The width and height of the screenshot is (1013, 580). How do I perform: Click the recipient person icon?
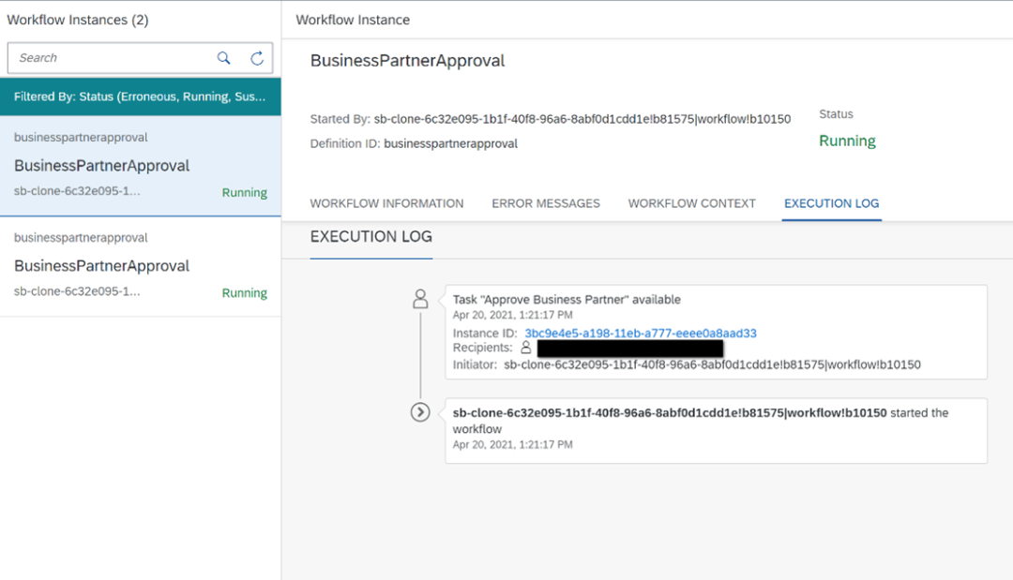pos(526,348)
